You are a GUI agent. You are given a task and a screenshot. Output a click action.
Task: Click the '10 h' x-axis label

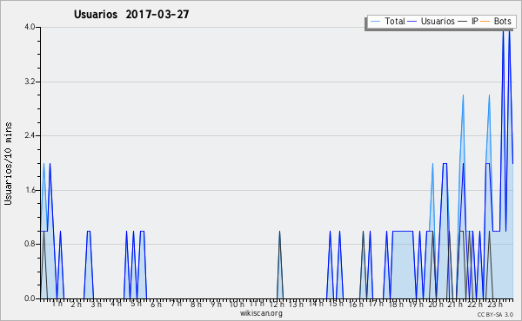point(237,304)
